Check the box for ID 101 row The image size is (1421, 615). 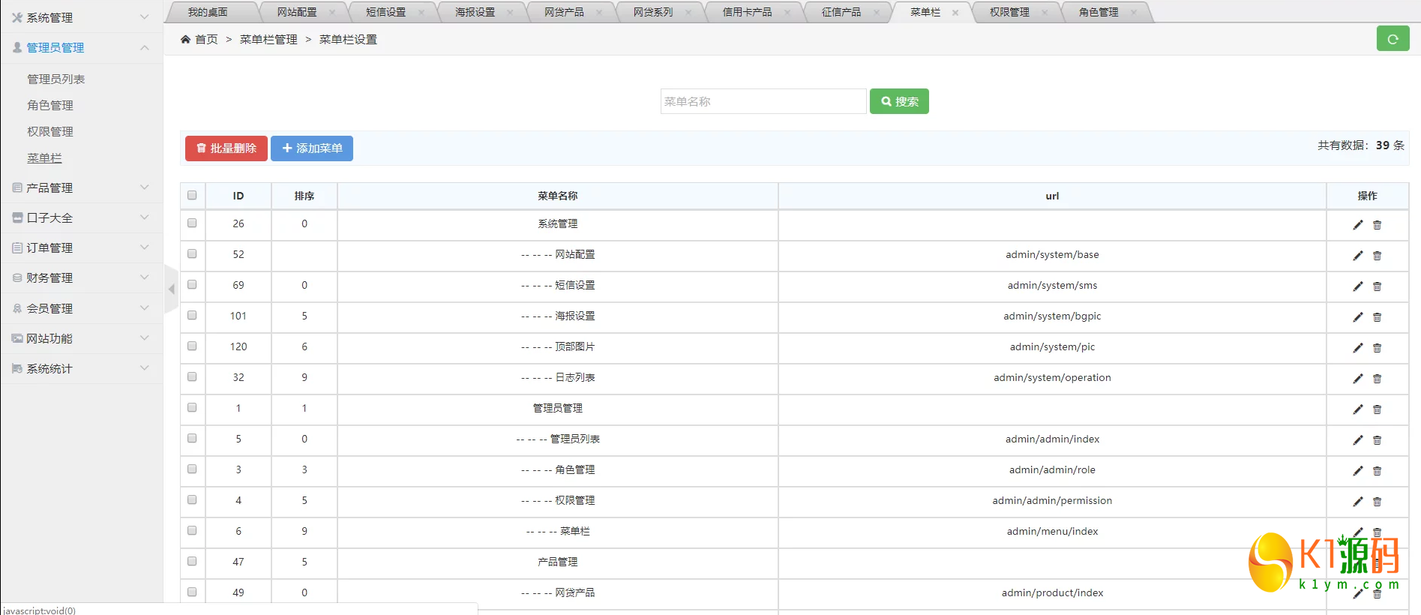[x=192, y=315]
